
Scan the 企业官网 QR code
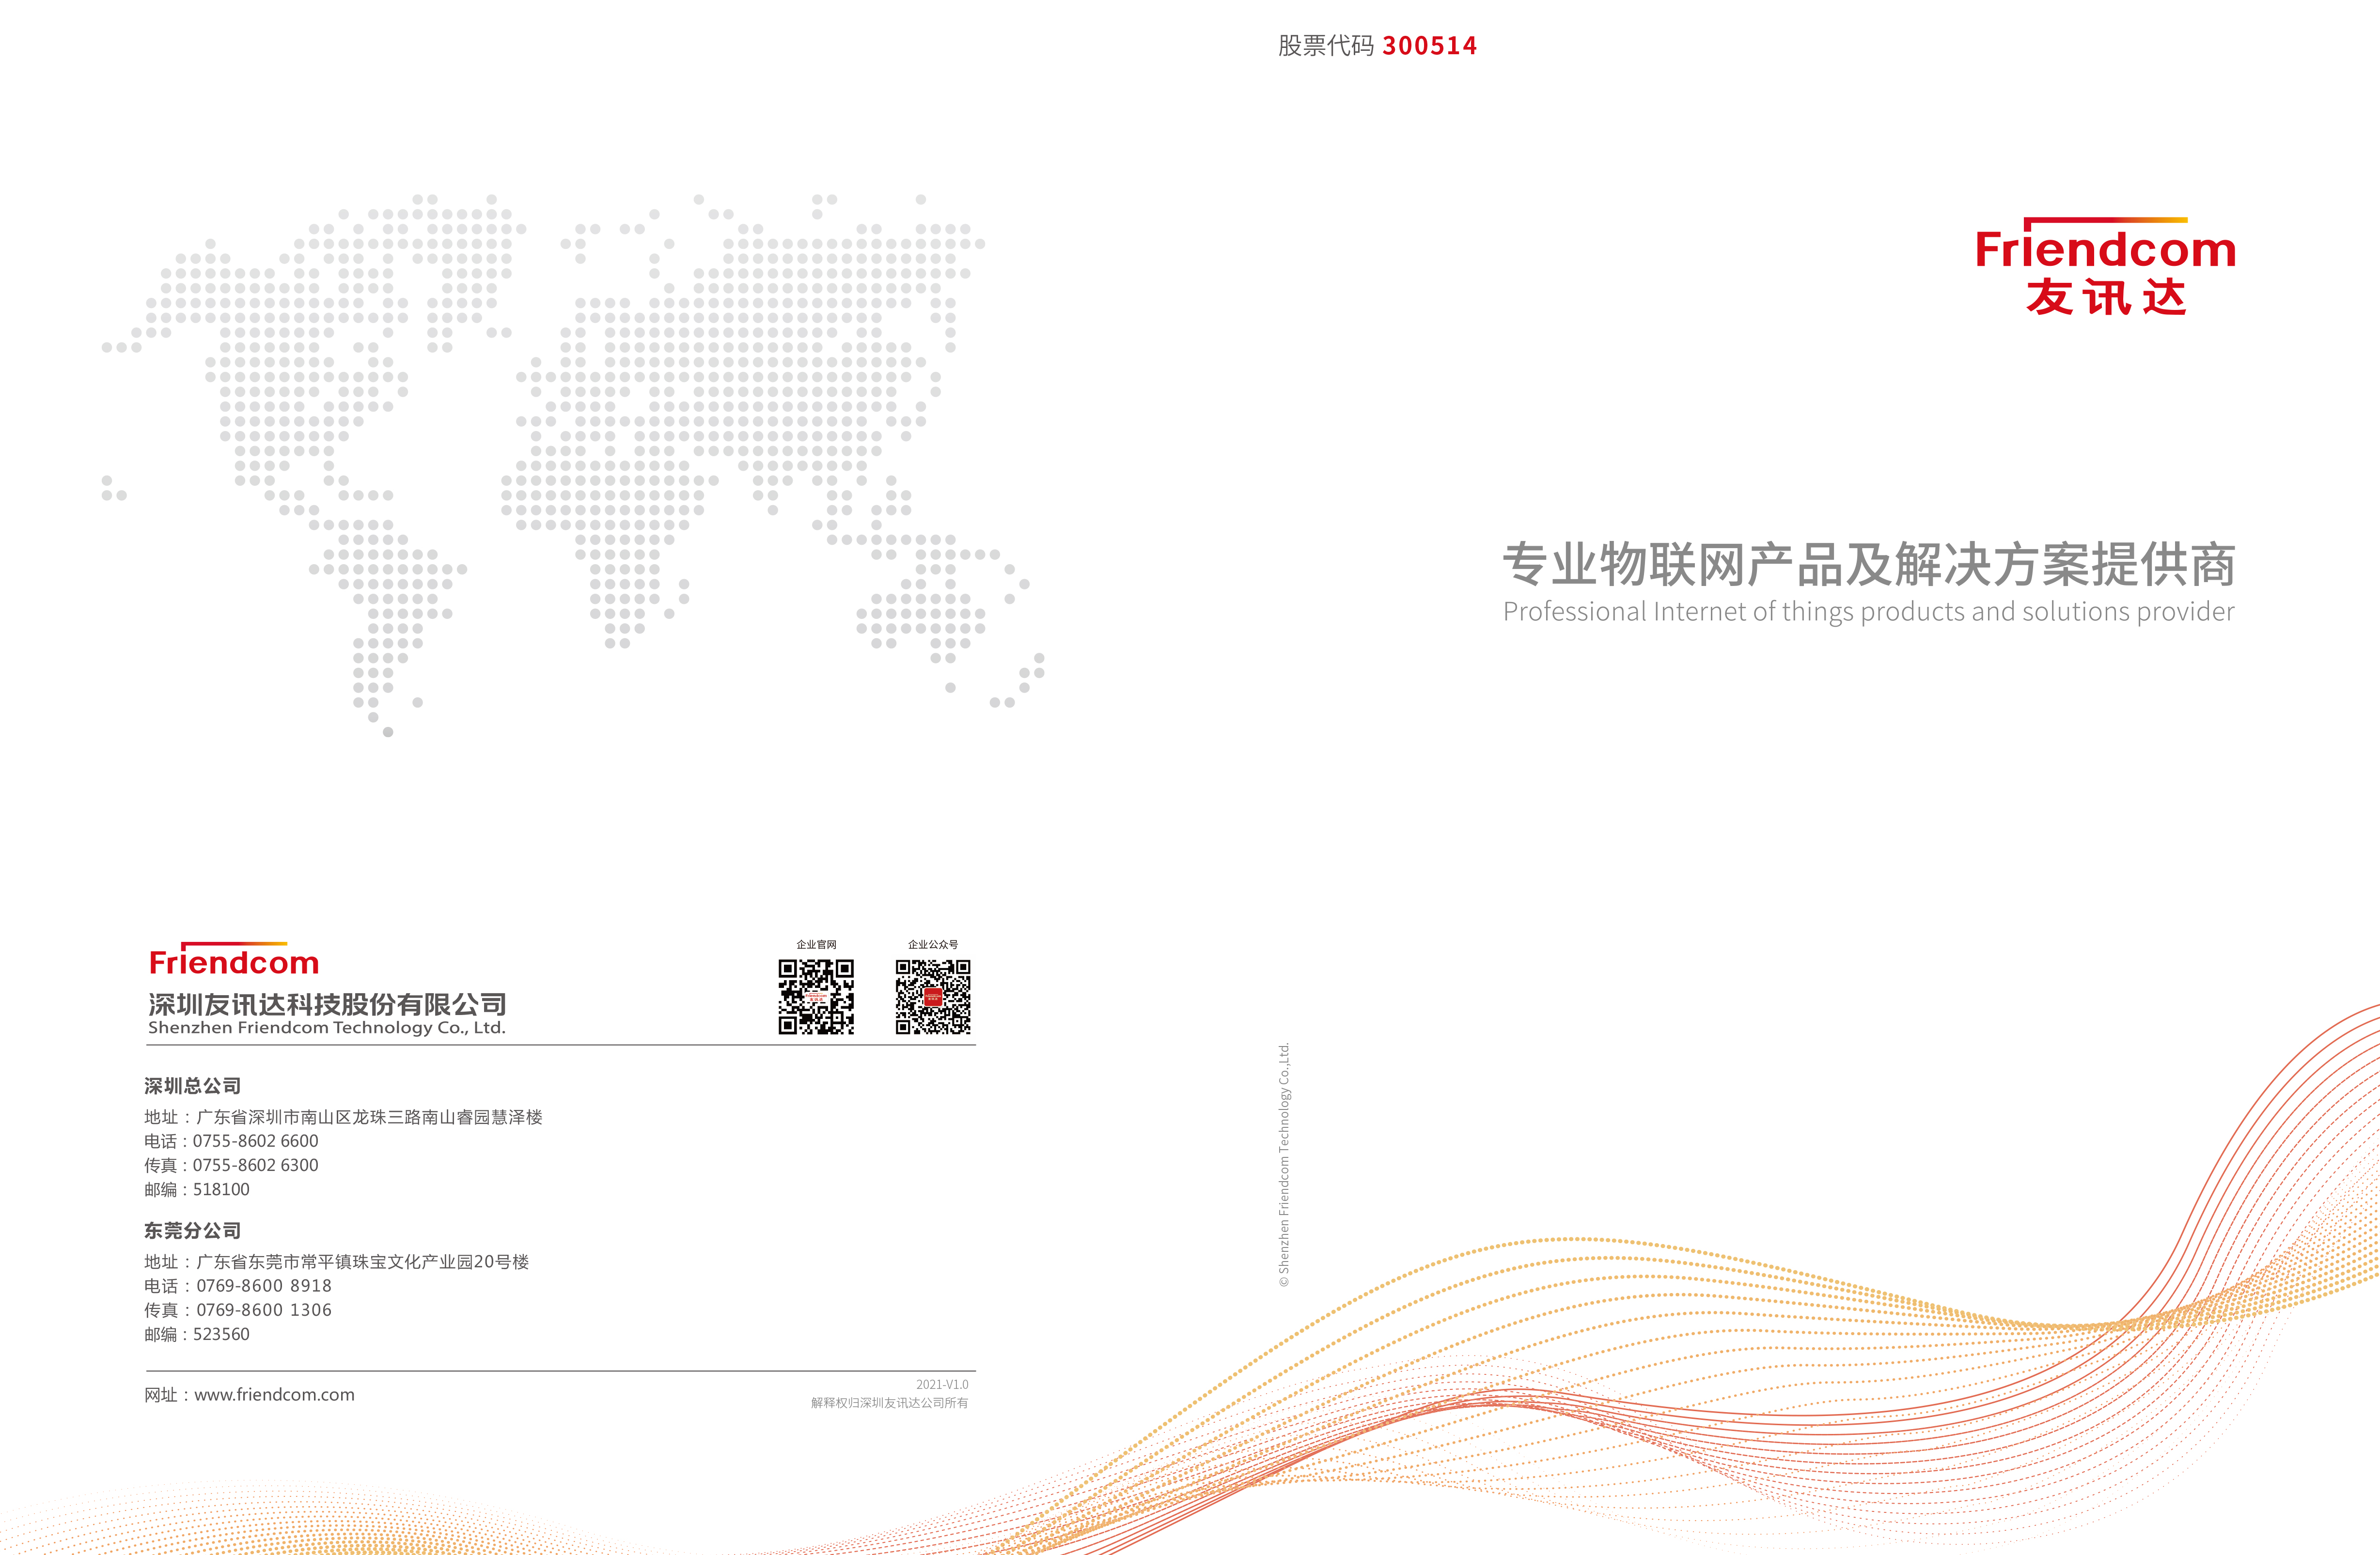click(817, 997)
